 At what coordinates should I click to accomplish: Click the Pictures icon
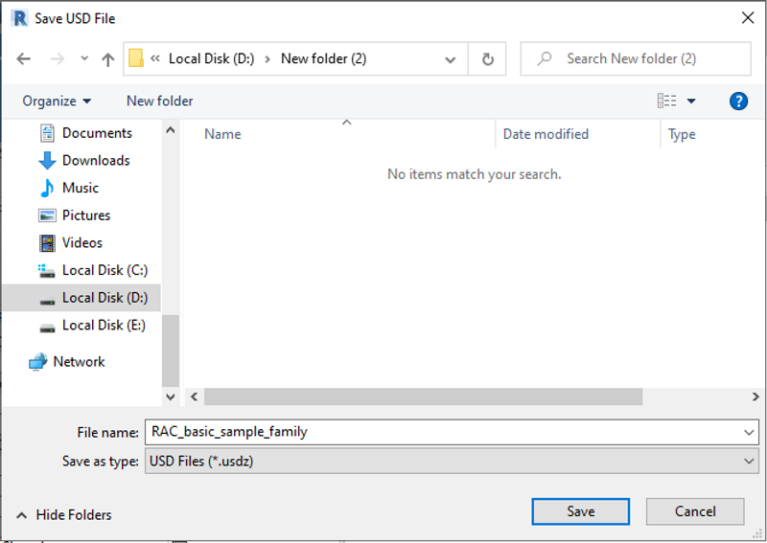(47, 215)
